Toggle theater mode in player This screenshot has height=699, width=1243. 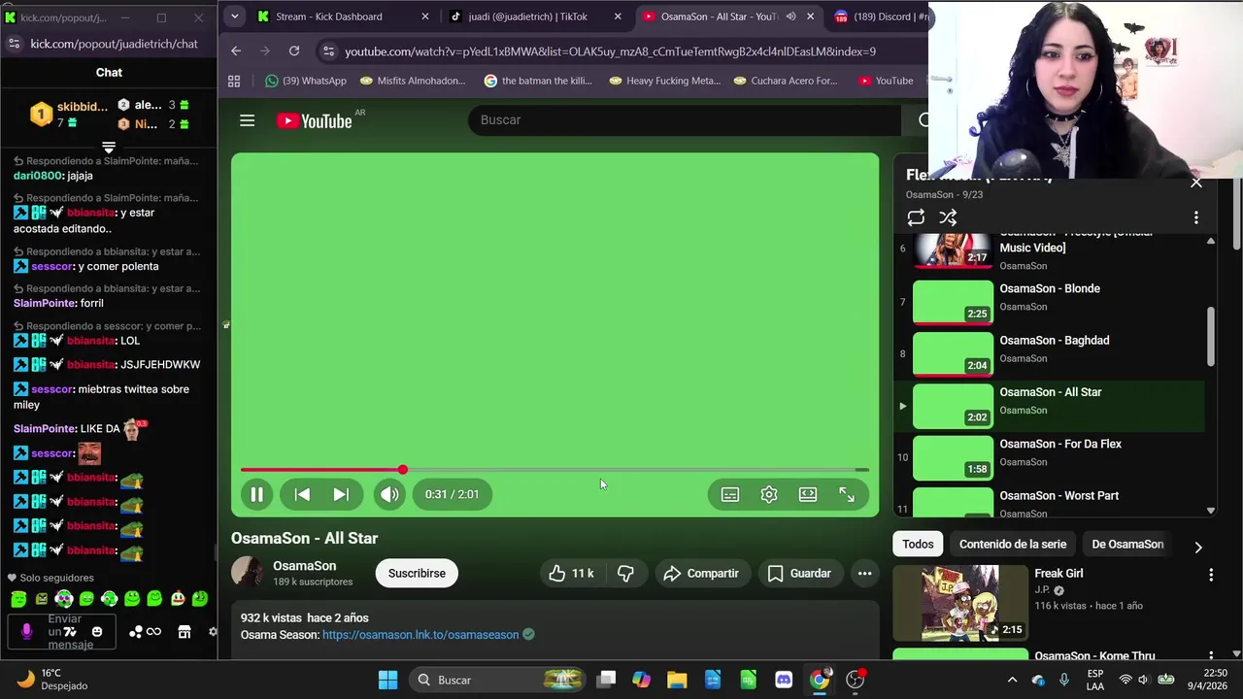click(x=808, y=494)
